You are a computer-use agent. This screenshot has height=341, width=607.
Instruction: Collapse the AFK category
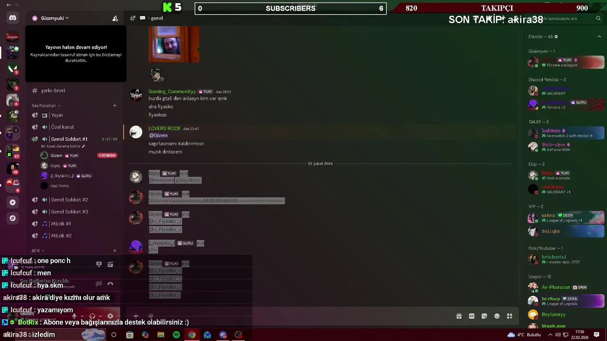coord(38,251)
